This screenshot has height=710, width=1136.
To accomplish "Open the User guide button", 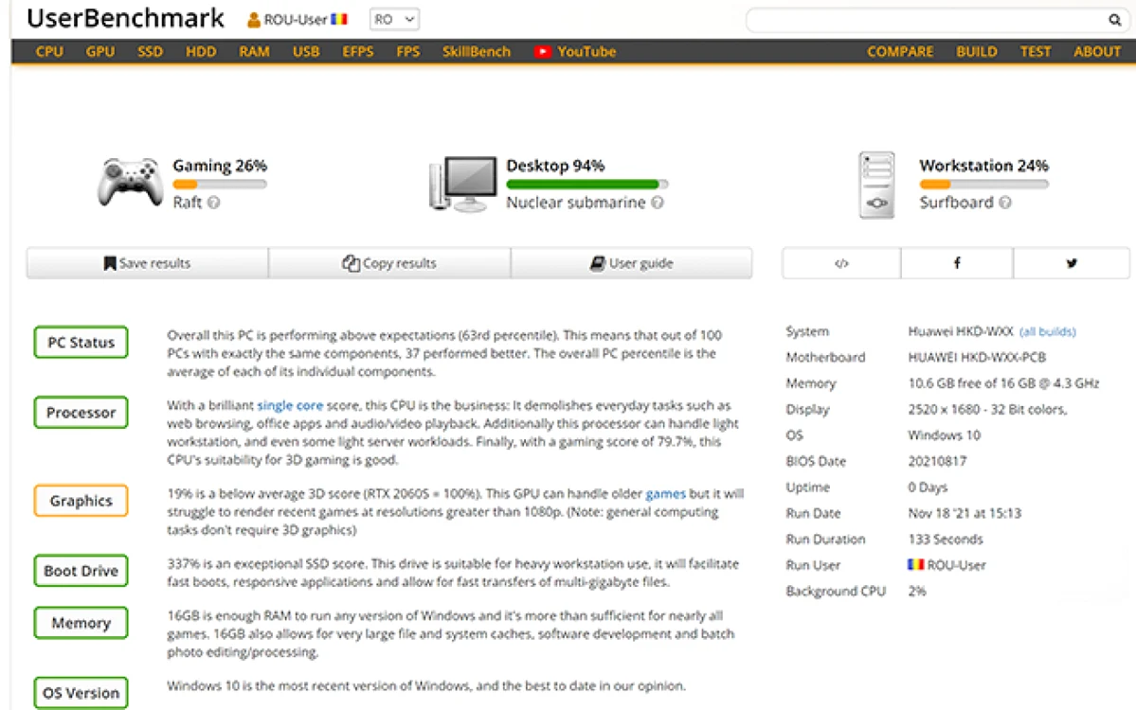I will pos(631,263).
